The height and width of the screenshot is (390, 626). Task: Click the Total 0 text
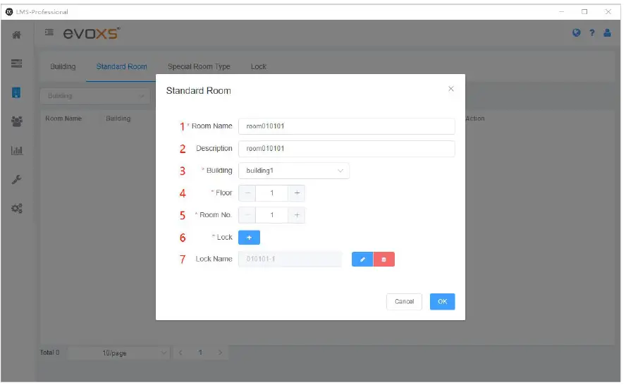click(49, 353)
